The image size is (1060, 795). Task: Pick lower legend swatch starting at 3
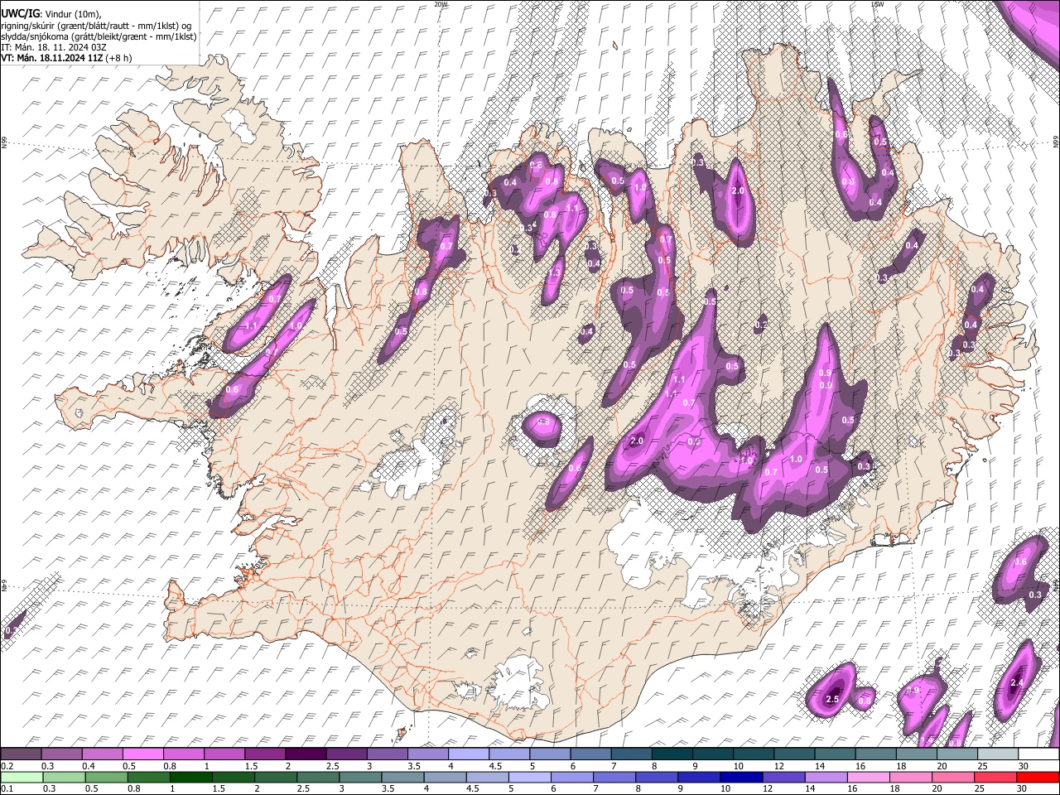[x=359, y=777]
